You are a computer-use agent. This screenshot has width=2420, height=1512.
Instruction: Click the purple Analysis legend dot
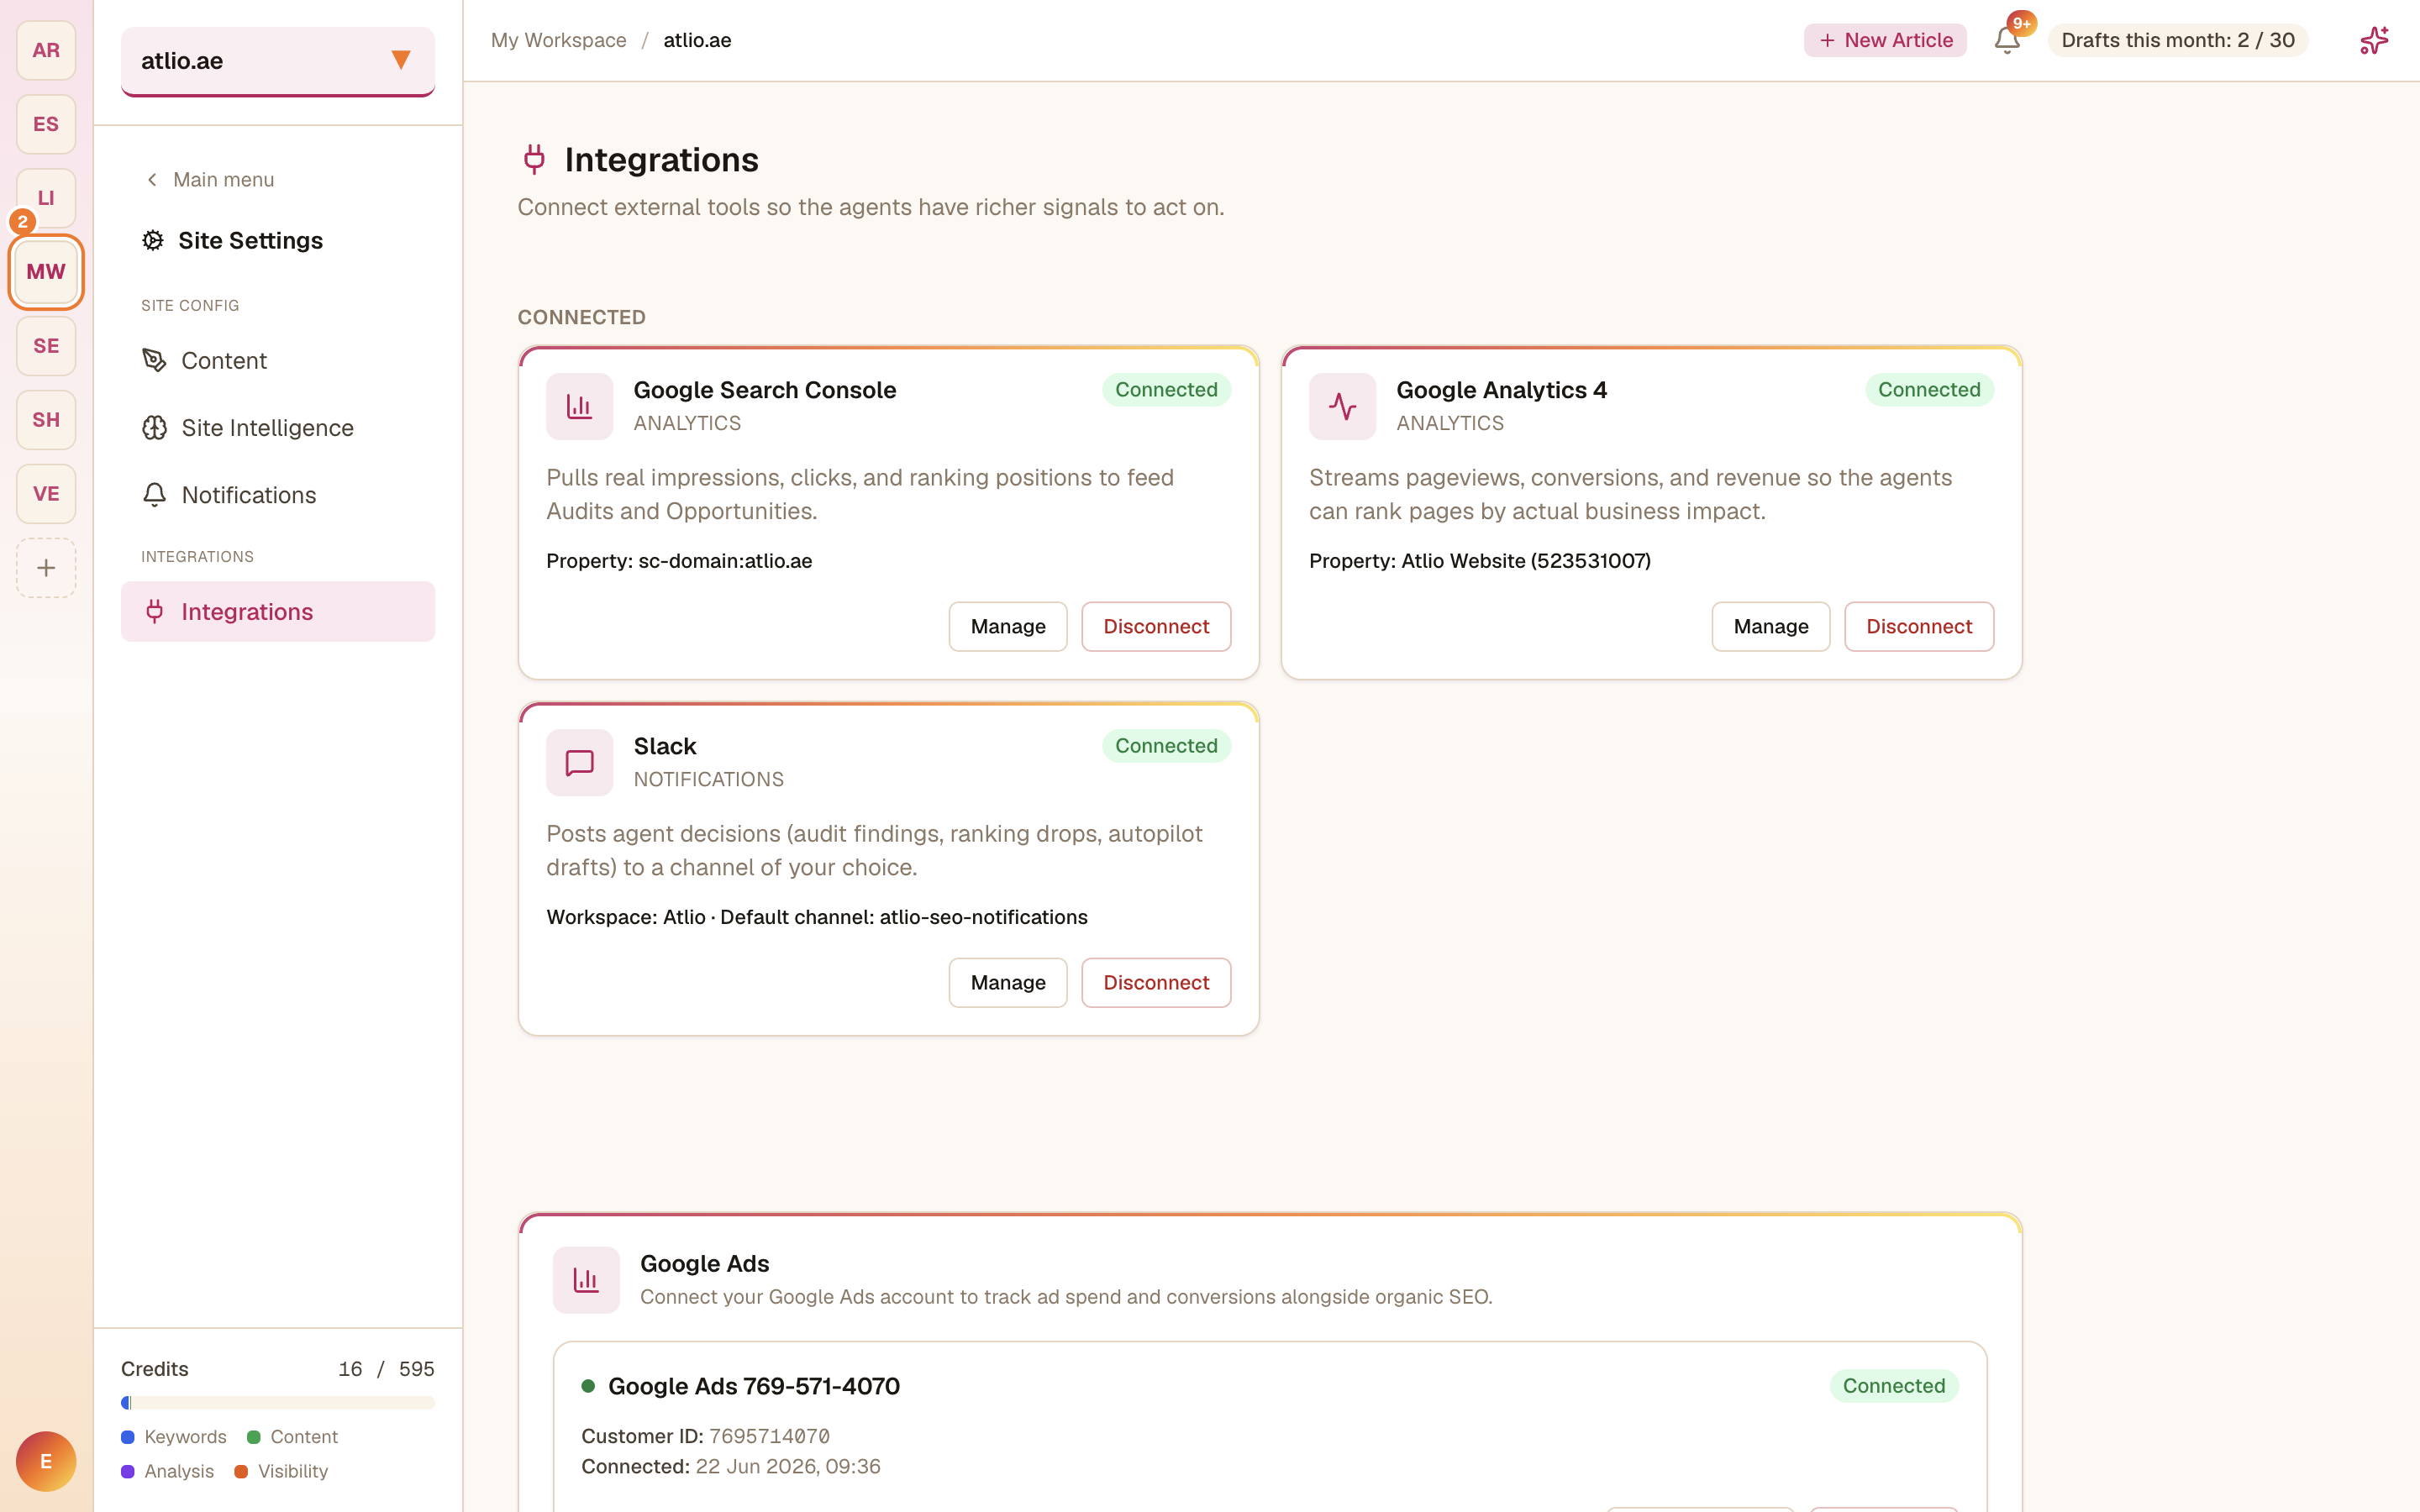click(128, 1471)
